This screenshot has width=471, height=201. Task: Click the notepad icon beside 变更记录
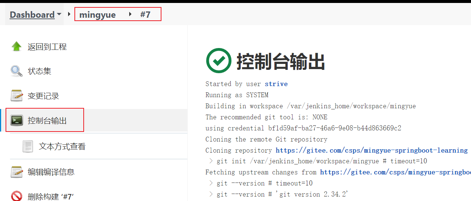[17, 96]
